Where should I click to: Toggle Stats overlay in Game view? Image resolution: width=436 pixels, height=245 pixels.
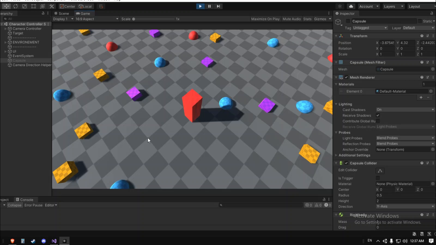click(x=307, y=19)
